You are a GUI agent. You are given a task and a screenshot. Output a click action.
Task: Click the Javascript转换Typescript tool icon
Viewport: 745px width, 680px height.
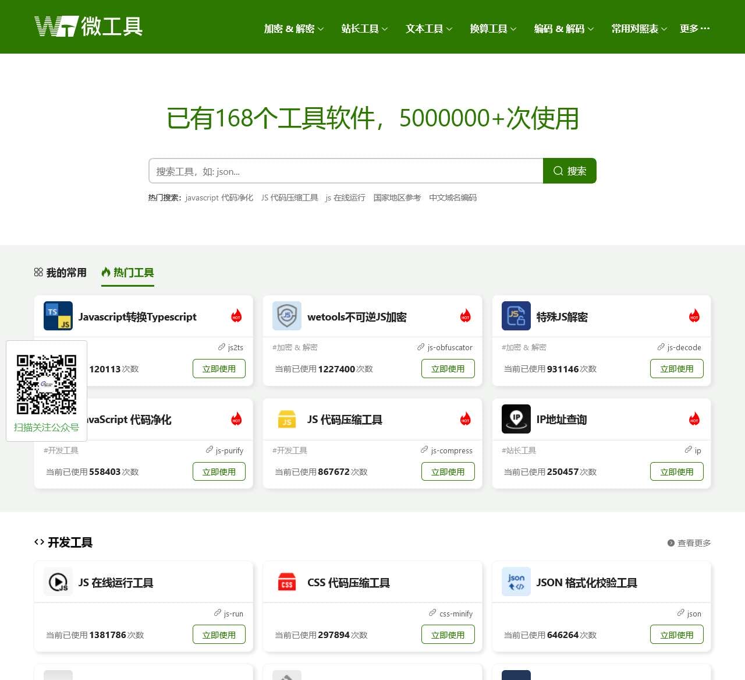pos(58,315)
